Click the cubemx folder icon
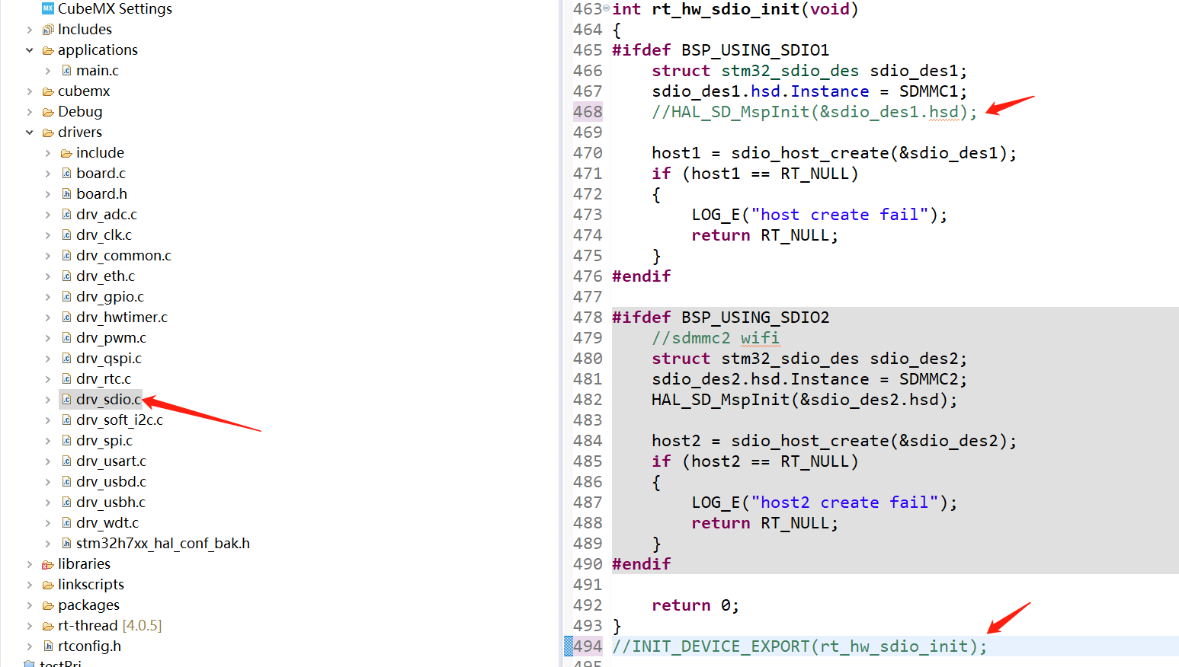The image size is (1179, 667). [48, 91]
